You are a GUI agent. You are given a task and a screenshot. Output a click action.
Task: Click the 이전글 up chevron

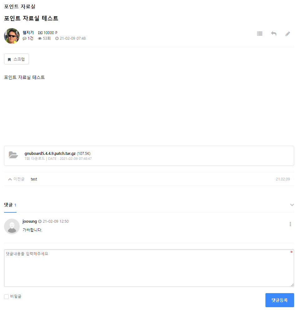click(x=10, y=179)
